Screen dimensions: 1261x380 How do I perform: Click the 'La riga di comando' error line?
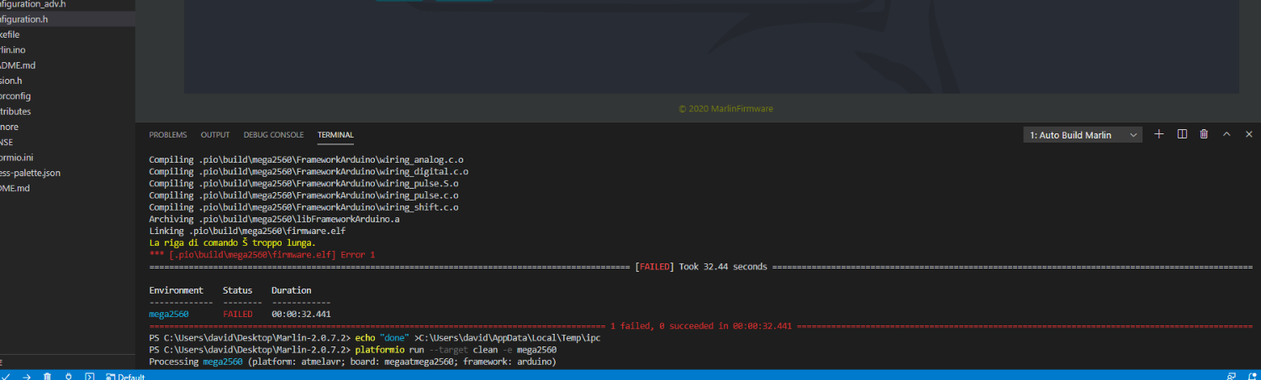pos(233,242)
